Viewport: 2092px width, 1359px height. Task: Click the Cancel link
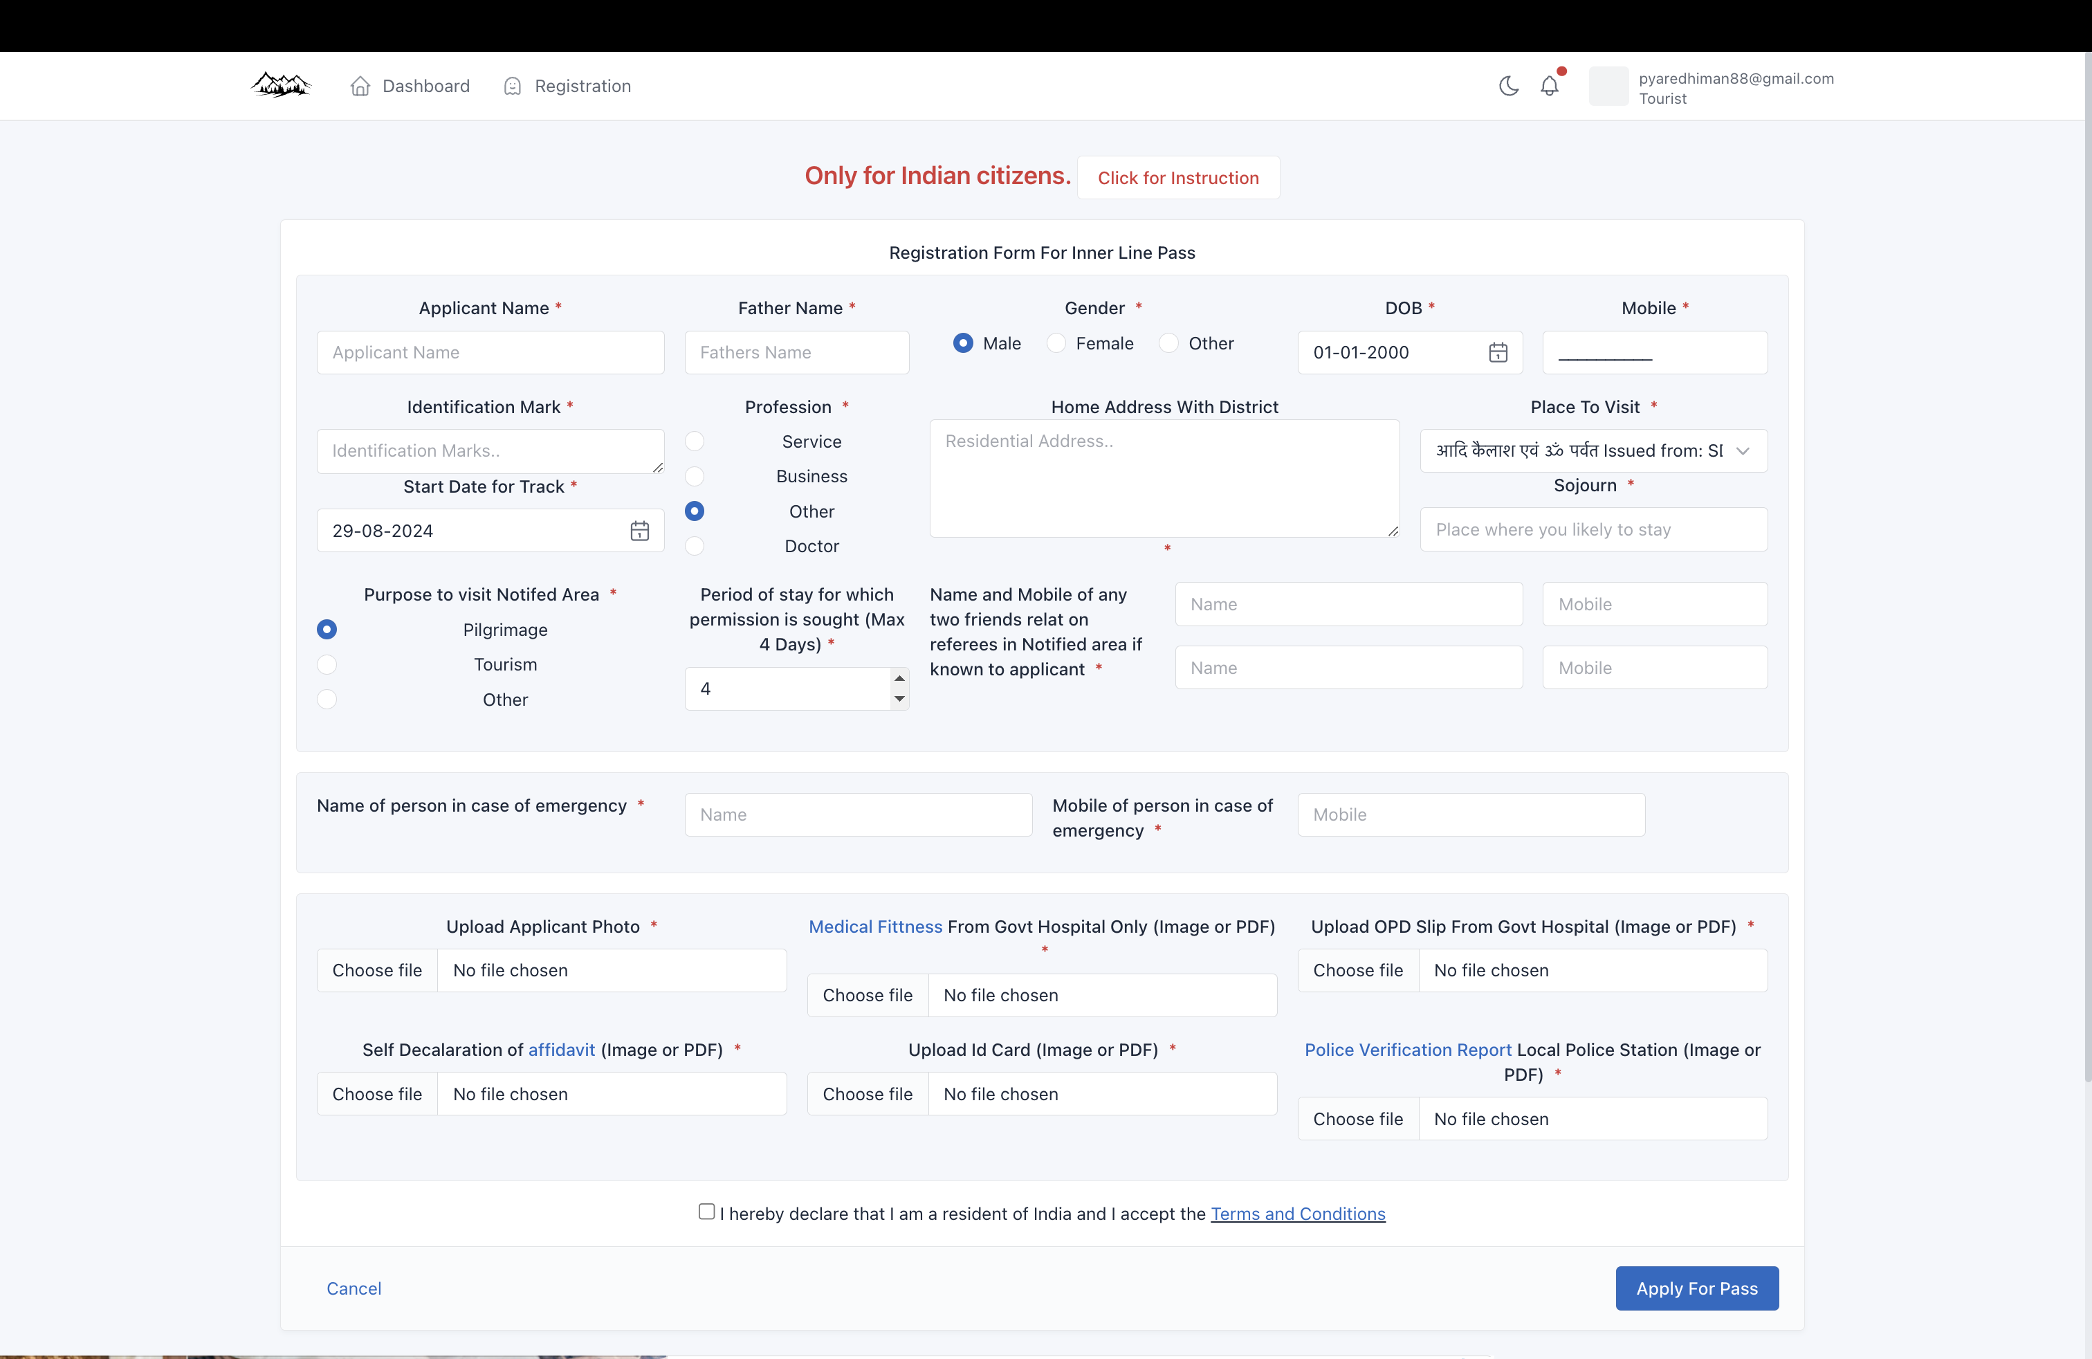pyautogui.click(x=354, y=1288)
